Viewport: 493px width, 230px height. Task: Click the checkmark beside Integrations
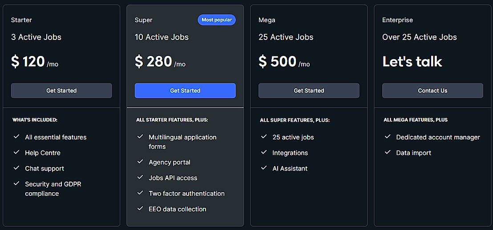(x=264, y=152)
